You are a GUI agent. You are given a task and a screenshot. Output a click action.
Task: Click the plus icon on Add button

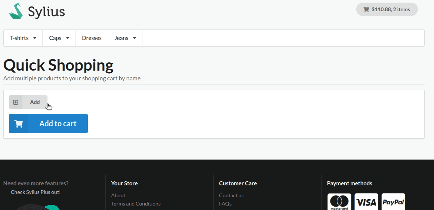pyautogui.click(x=16, y=102)
